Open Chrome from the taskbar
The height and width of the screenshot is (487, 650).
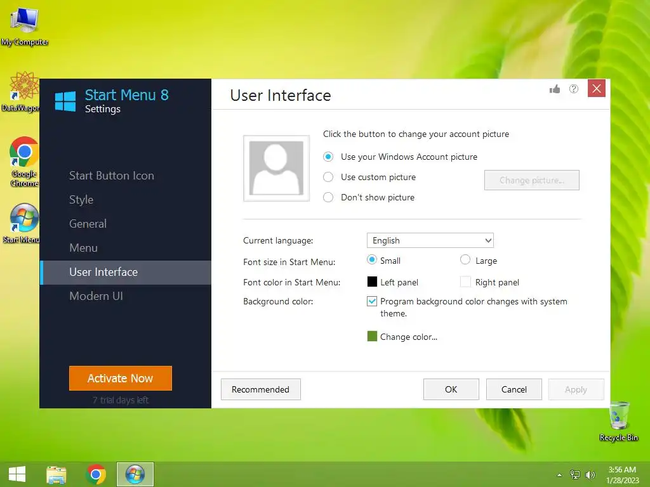pyautogui.click(x=96, y=474)
